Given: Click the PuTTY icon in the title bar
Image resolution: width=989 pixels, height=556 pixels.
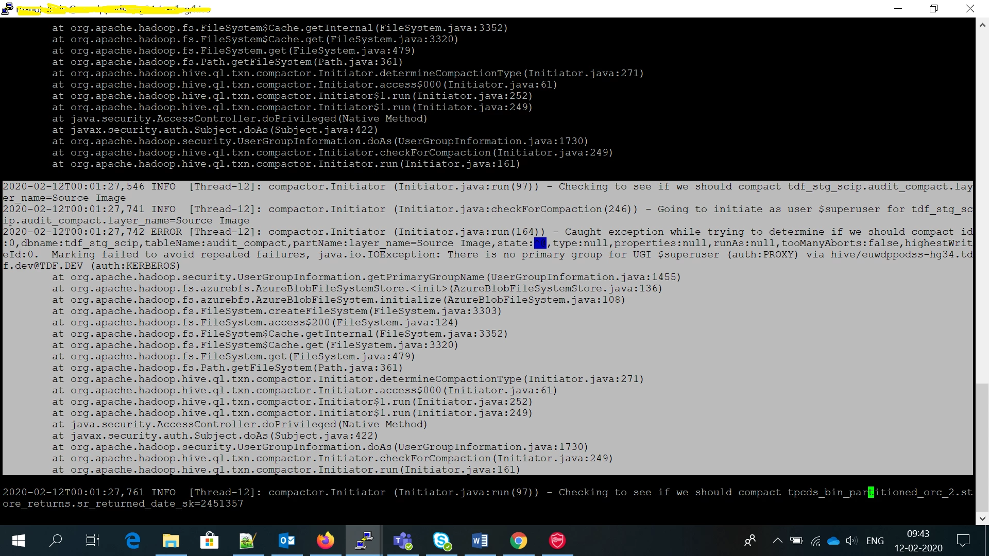Looking at the screenshot, I should coord(7,8).
